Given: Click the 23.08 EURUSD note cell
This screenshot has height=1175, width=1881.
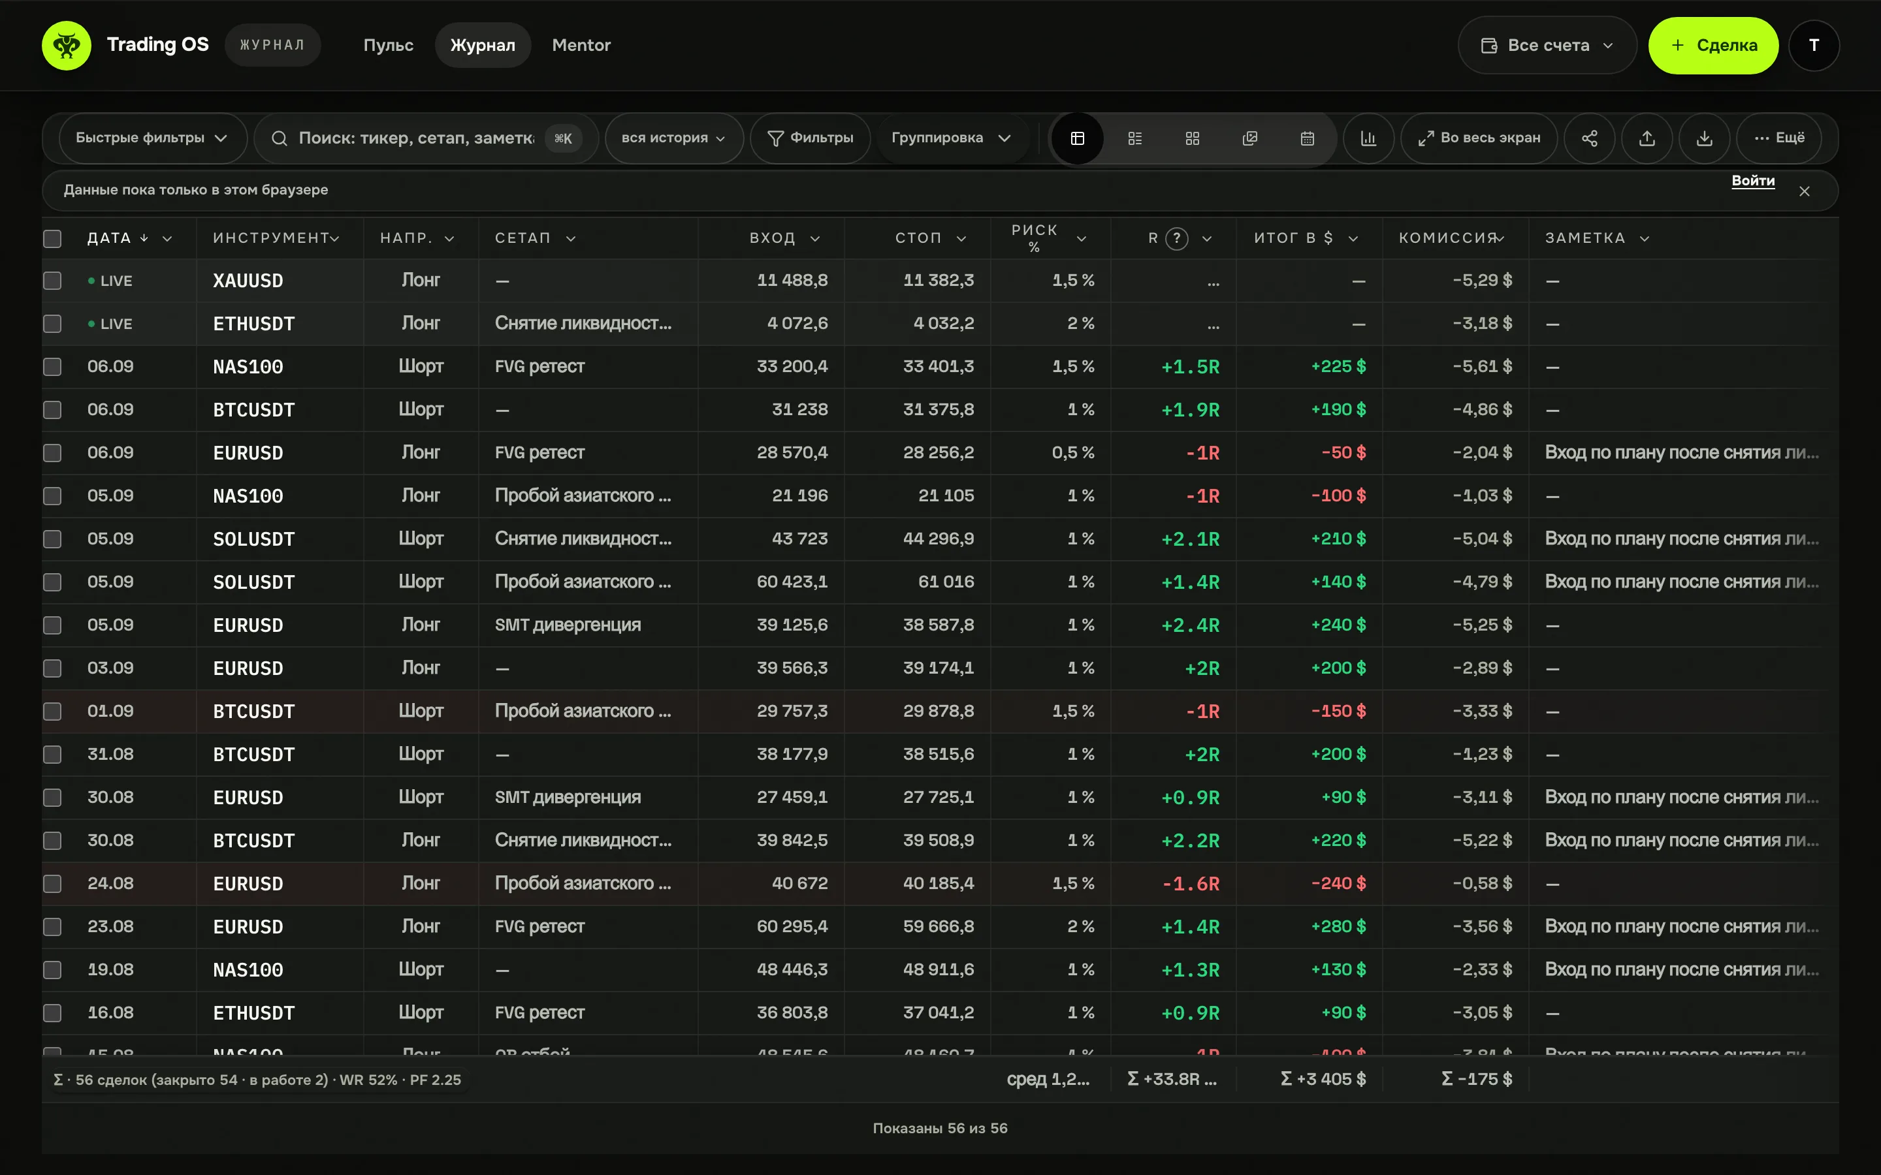Looking at the screenshot, I should [1683, 926].
